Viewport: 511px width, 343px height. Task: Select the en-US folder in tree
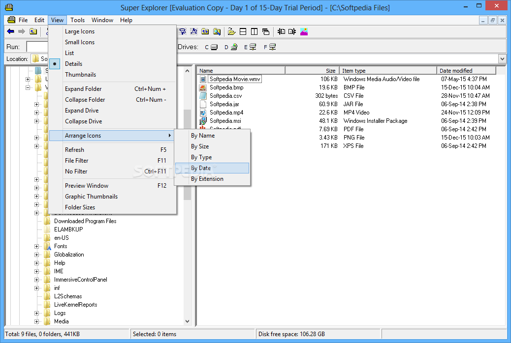(61, 238)
